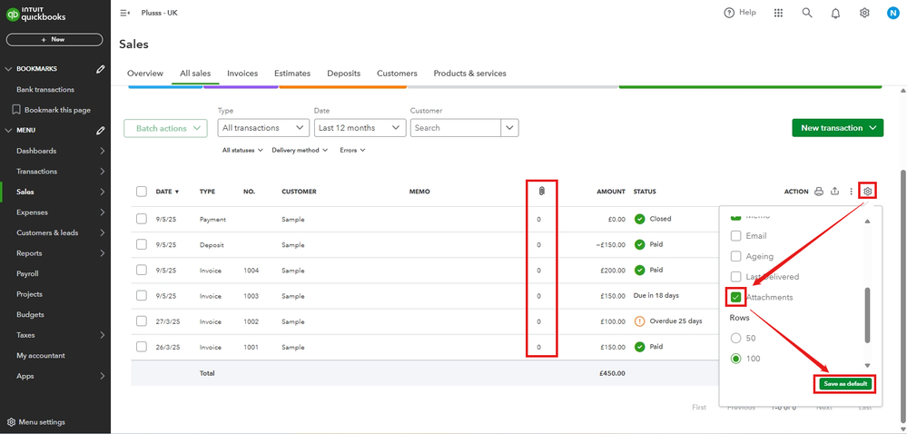The image size is (907, 434).
Task: Open the apps grid icon
Action: (778, 13)
